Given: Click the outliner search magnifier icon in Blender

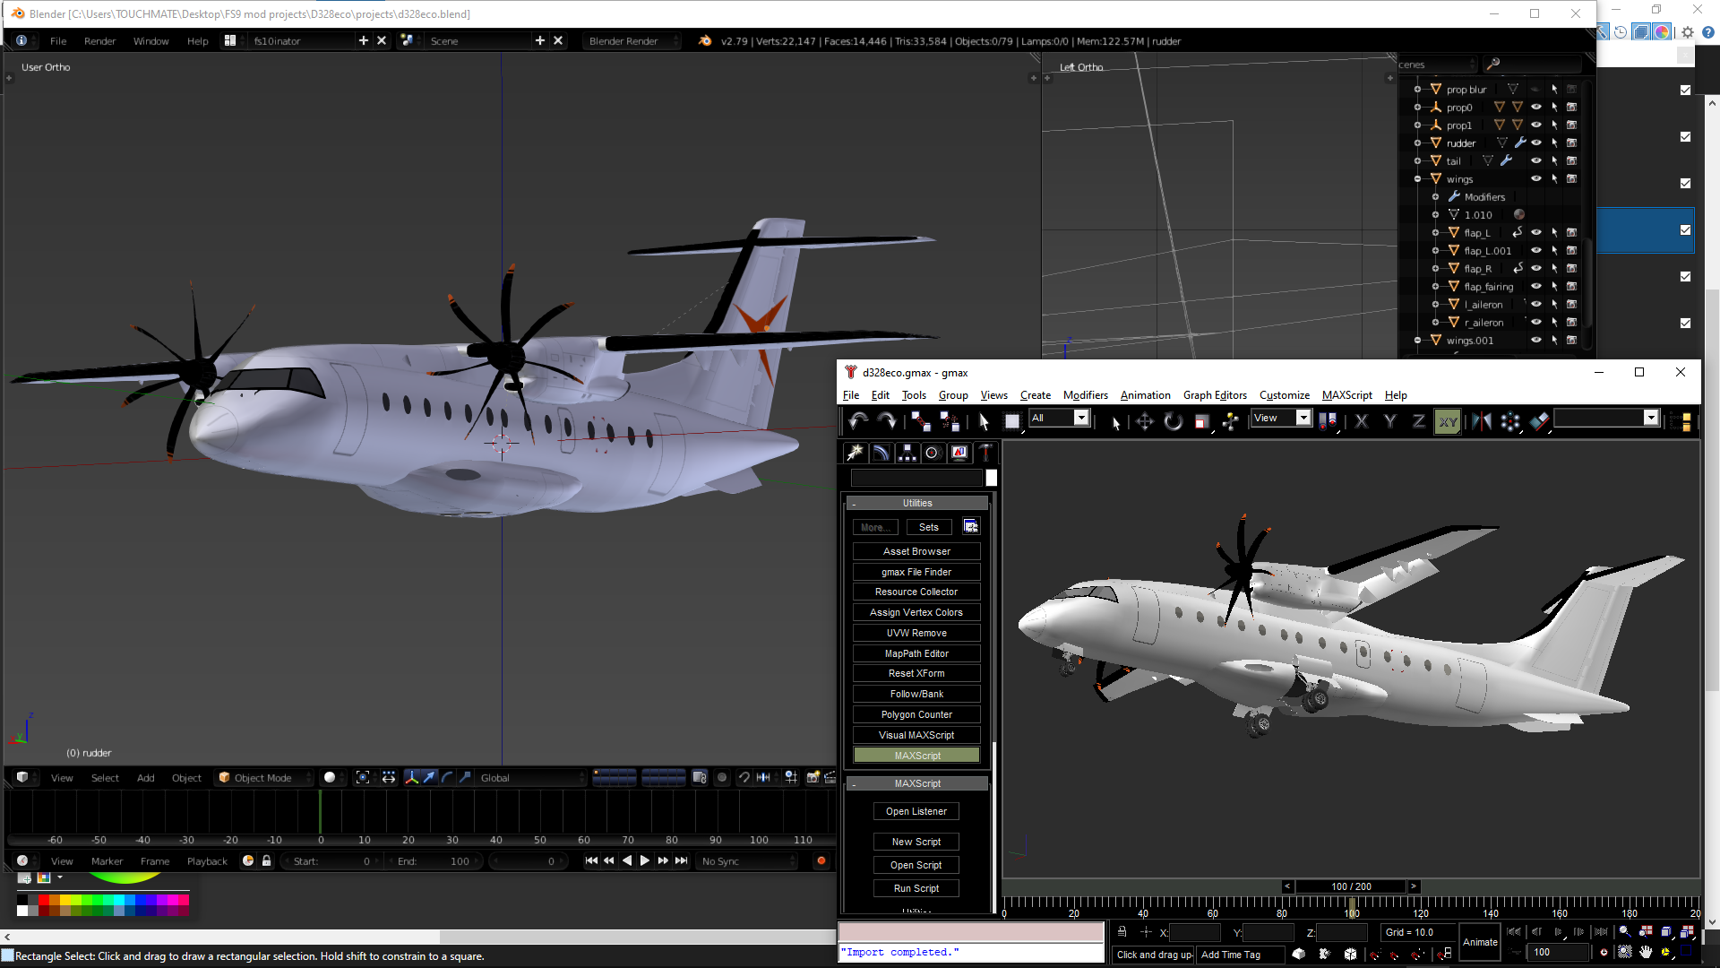Looking at the screenshot, I should tap(1492, 65).
